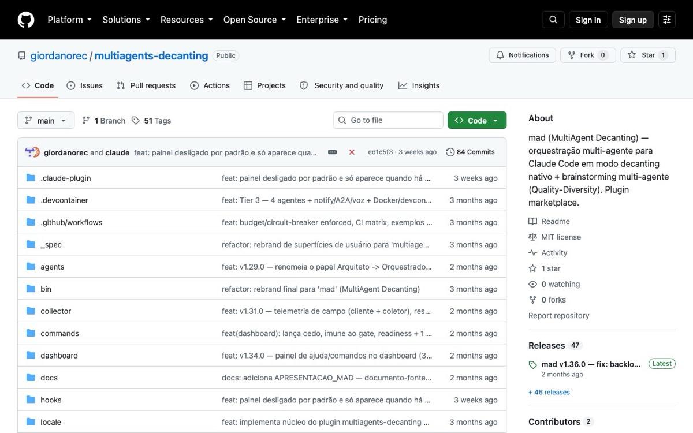The height and width of the screenshot is (433, 693).
Task: Open the green Code dropdown
Action: click(477, 120)
